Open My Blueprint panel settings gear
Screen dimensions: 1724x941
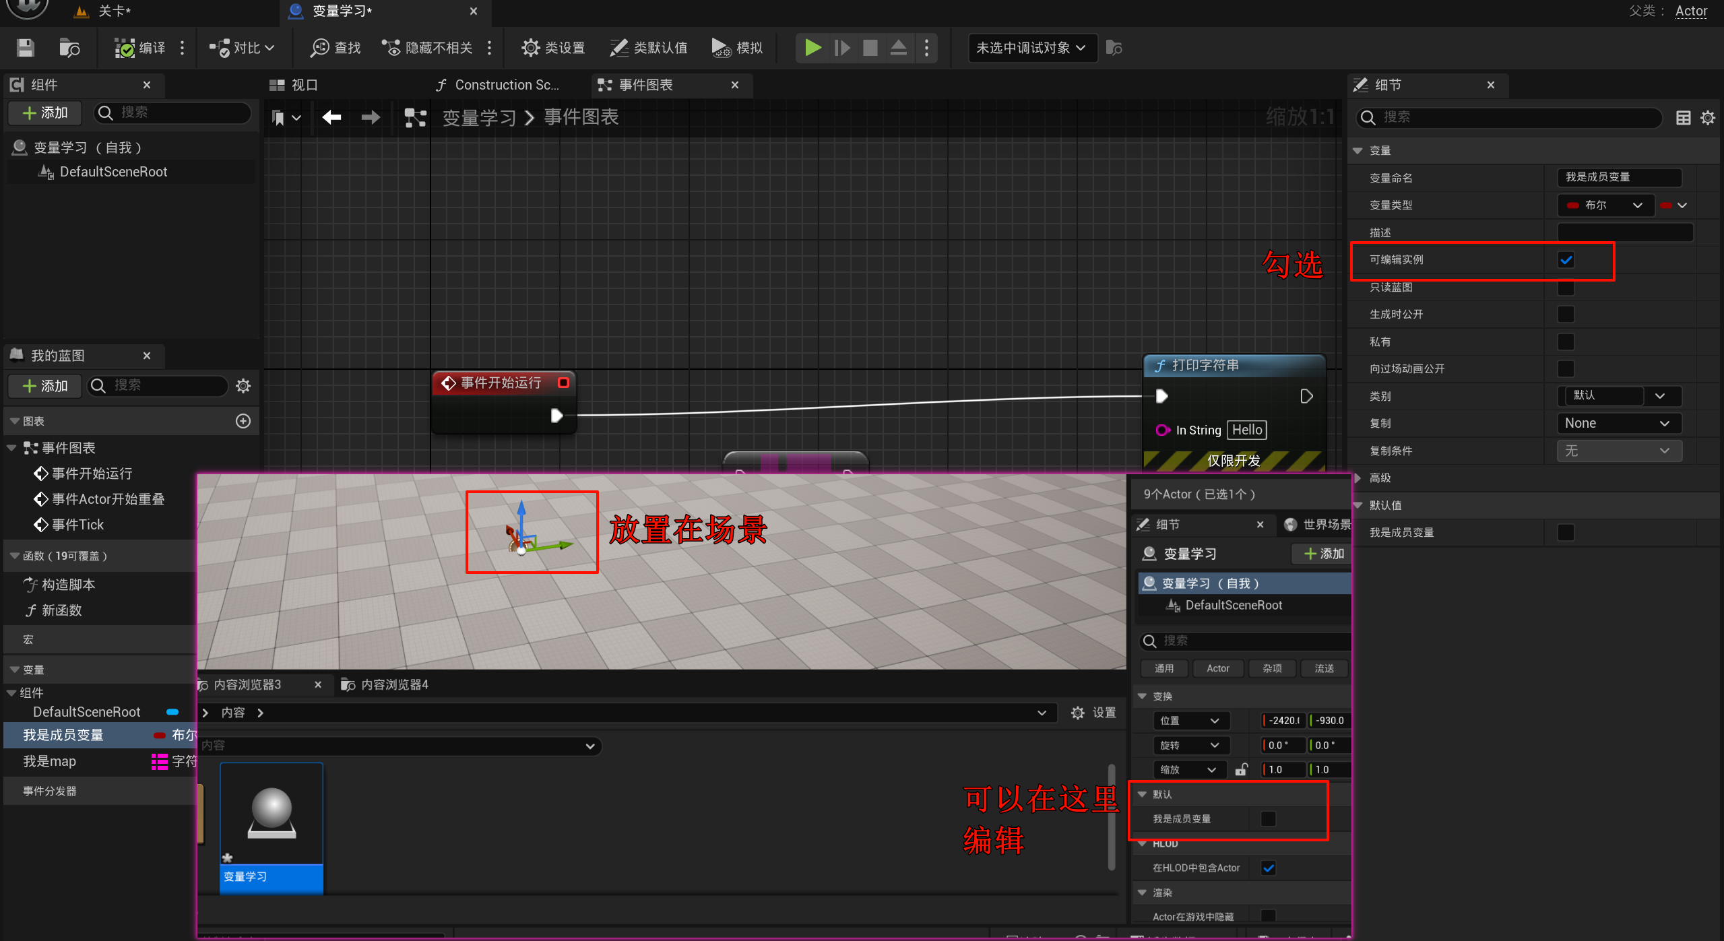(243, 386)
